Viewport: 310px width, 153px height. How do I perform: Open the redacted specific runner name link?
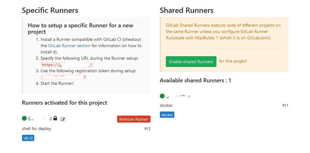coord(40,119)
